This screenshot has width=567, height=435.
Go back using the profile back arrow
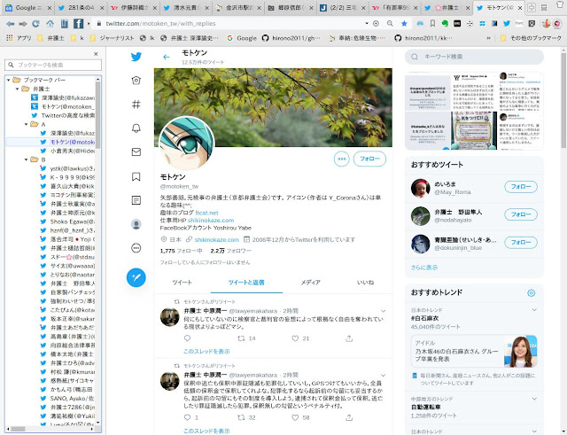(x=167, y=57)
